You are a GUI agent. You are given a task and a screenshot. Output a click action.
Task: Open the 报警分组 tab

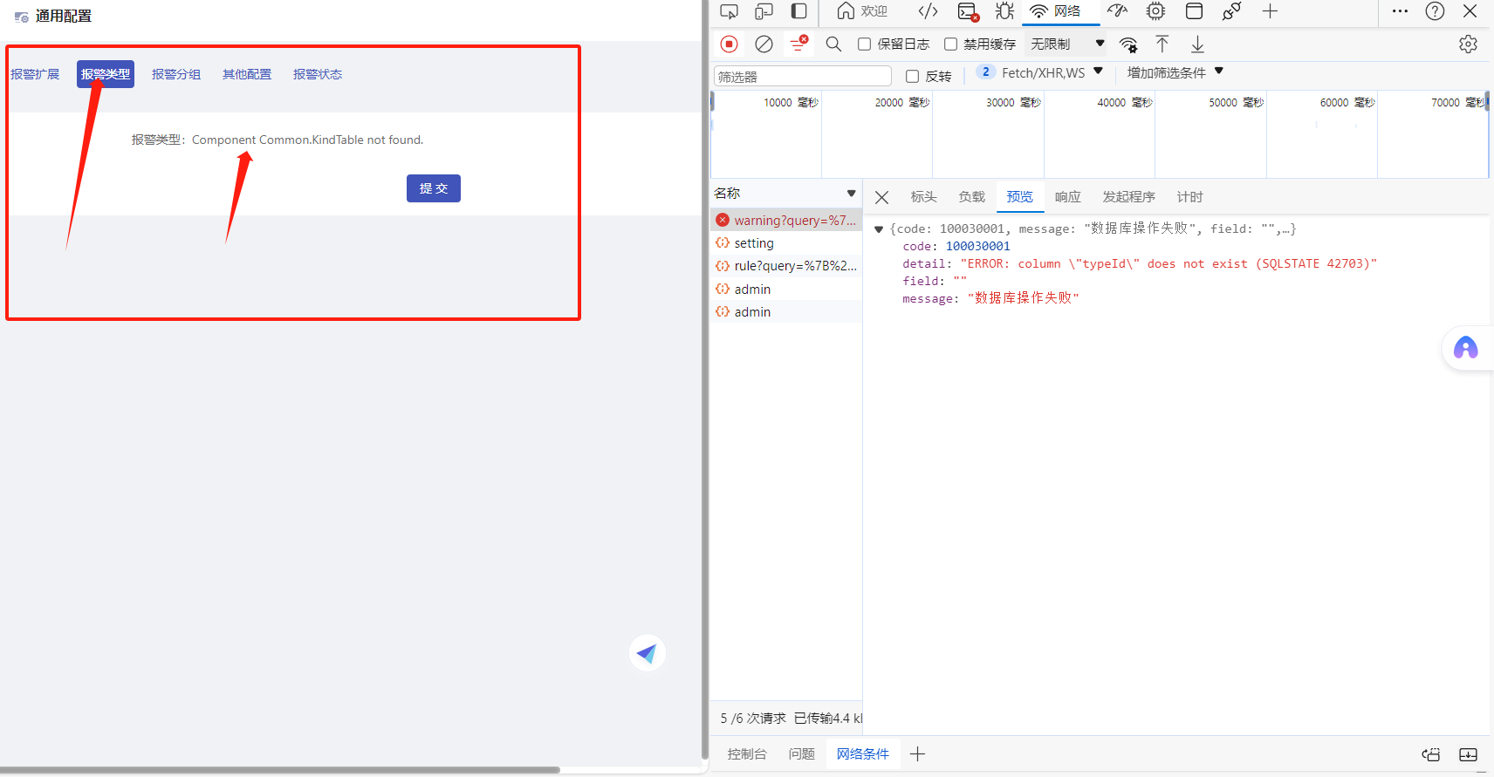coord(176,74)
